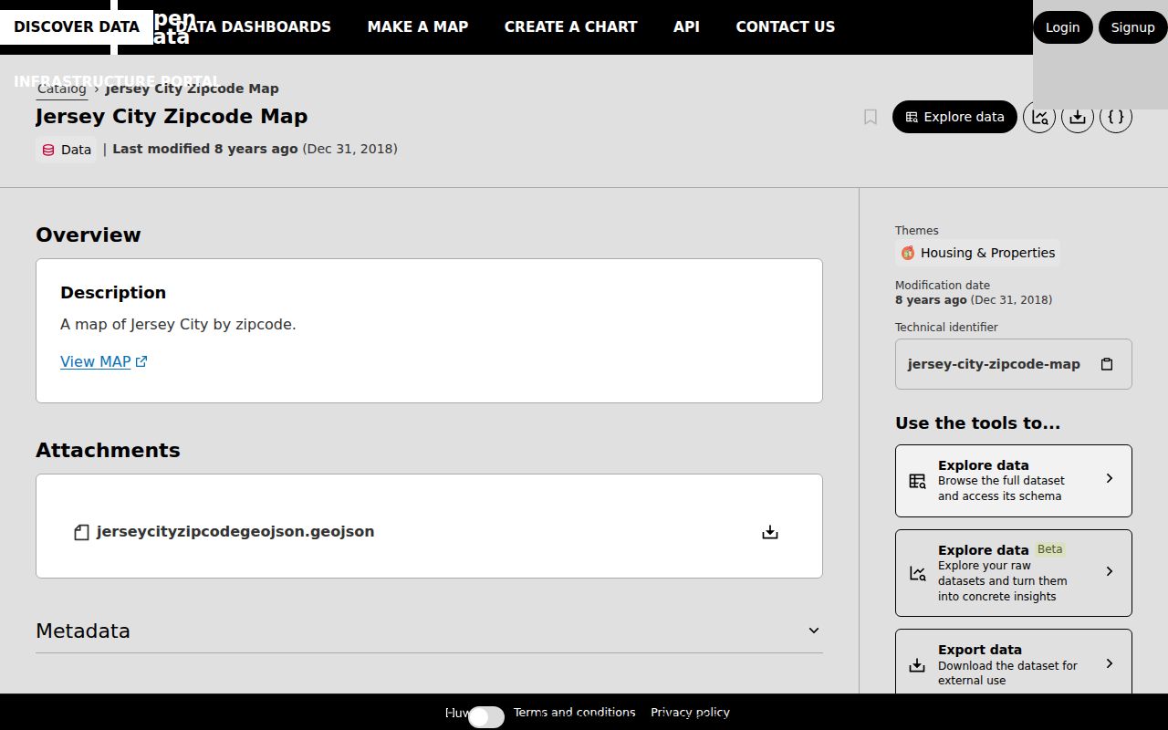Open the Privacy policy link
The image size is (1168, 730).
[691, 712]
